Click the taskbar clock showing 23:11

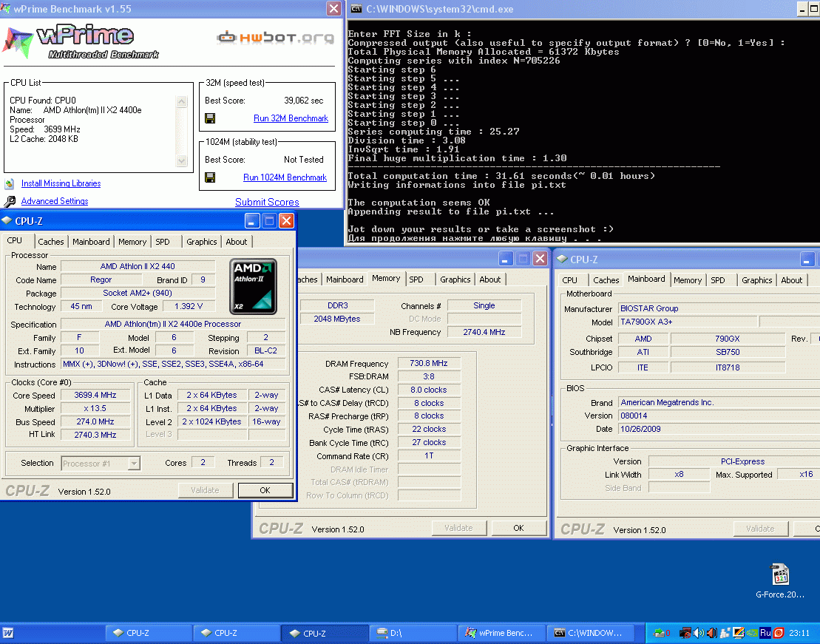point(799,633)
